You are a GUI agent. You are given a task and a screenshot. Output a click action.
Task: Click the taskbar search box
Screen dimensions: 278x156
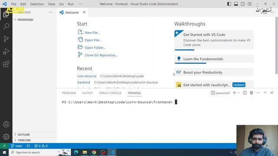coord(40,152)
